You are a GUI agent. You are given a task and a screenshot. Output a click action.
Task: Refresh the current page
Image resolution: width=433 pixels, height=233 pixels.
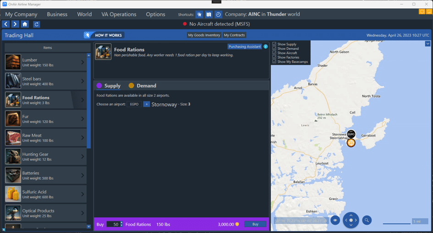tap(37, 24)
